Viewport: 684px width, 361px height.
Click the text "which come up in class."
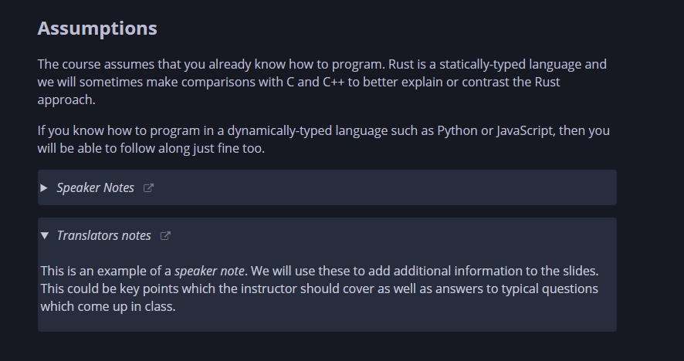click(x=108, y=306)
